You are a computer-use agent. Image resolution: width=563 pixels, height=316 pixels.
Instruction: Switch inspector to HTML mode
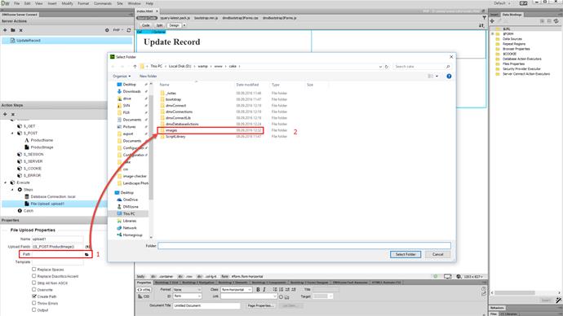144,289
